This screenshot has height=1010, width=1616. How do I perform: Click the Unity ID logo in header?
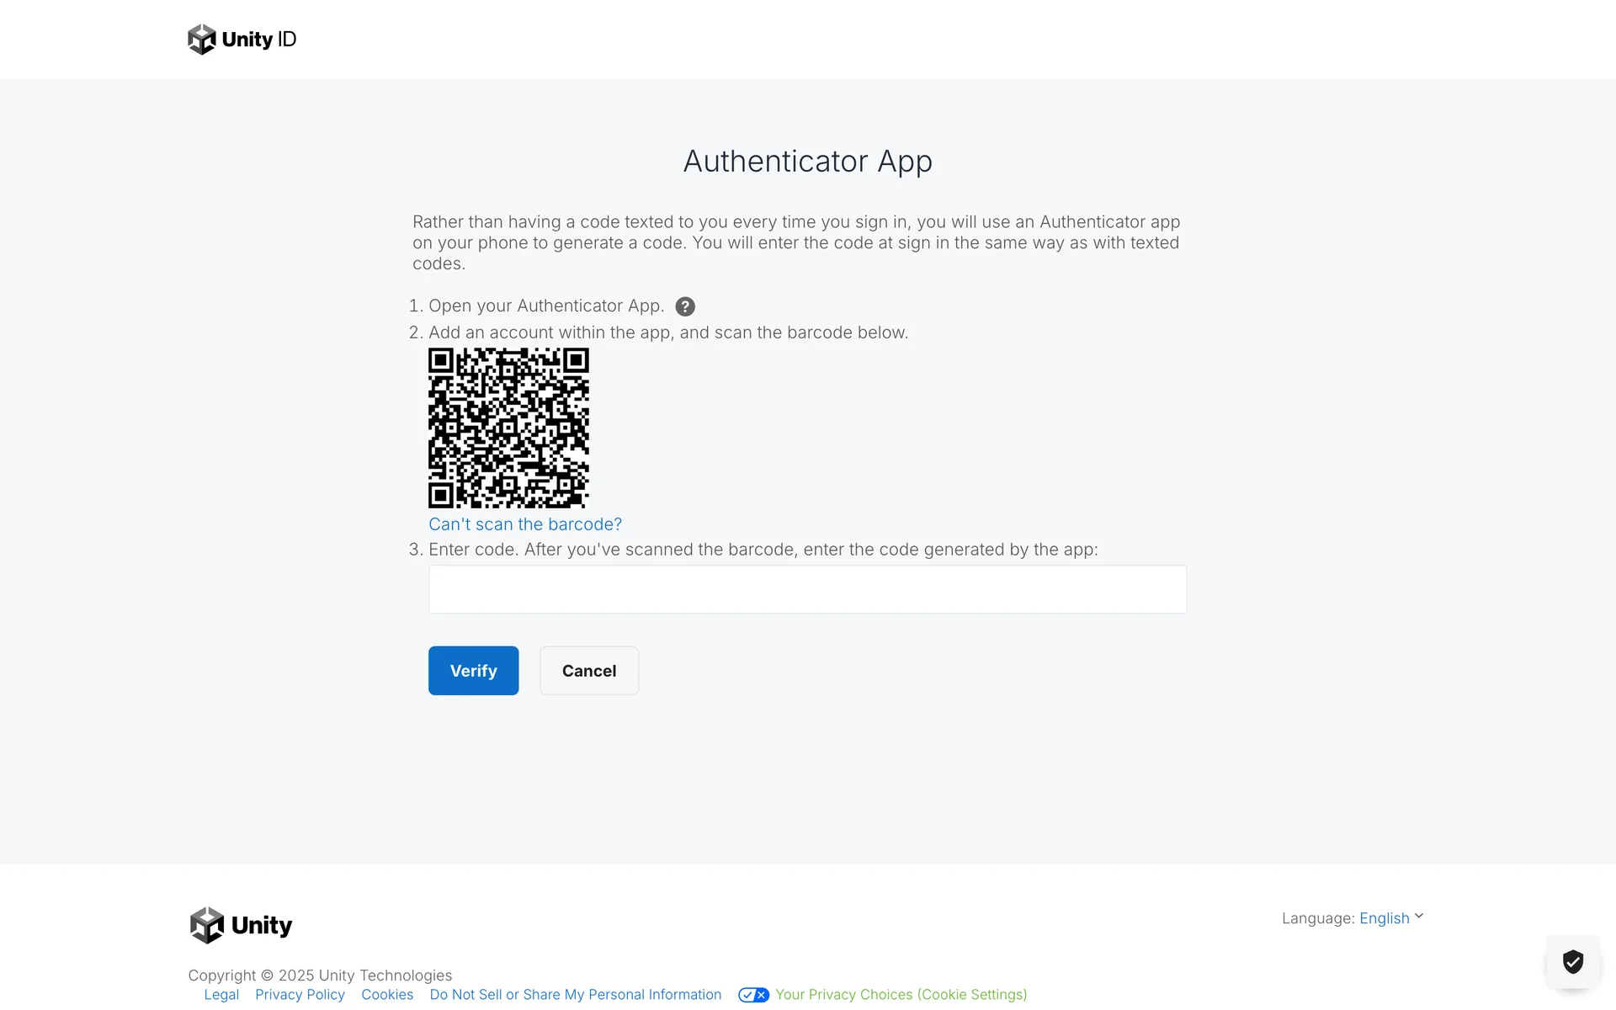[242, 40]
